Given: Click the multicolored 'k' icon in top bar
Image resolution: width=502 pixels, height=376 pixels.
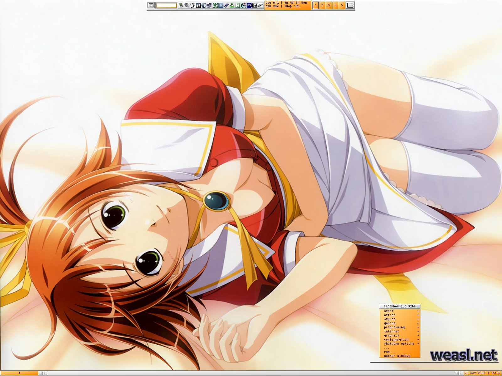Looking at the screenshot, I should [x=243, y=5].
